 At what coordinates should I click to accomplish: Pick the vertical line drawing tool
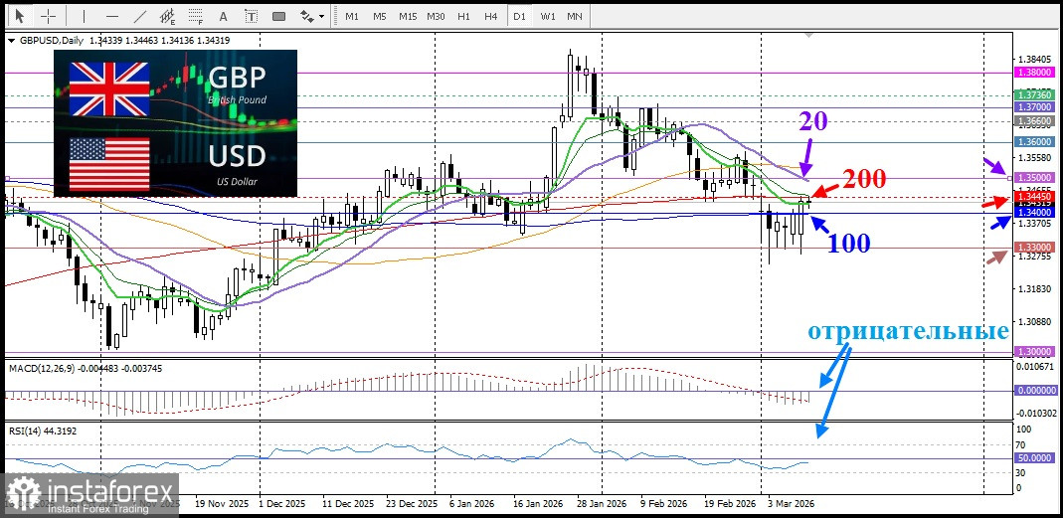pos(84,16)
